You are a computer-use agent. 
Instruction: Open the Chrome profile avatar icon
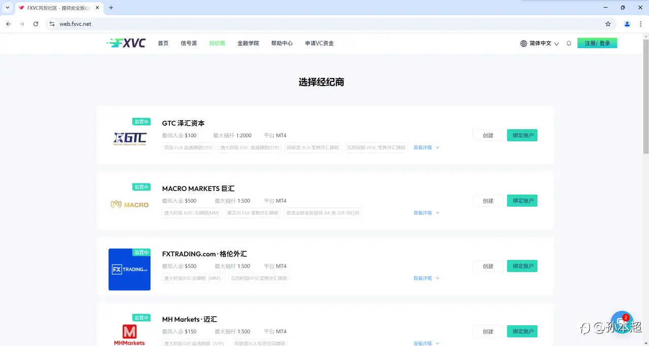pos(627,24)
